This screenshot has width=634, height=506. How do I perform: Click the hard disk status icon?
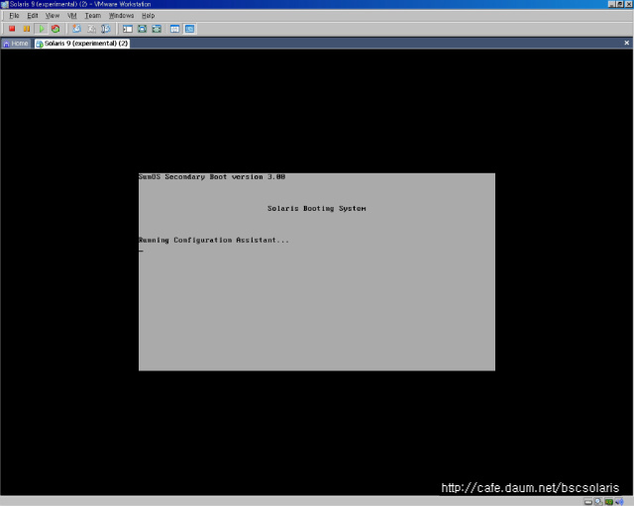(588, 502)
